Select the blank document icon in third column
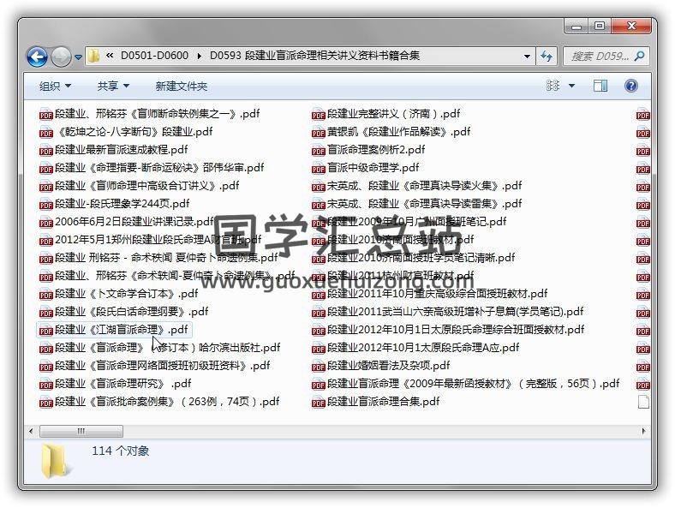 (x=643, y=402)
